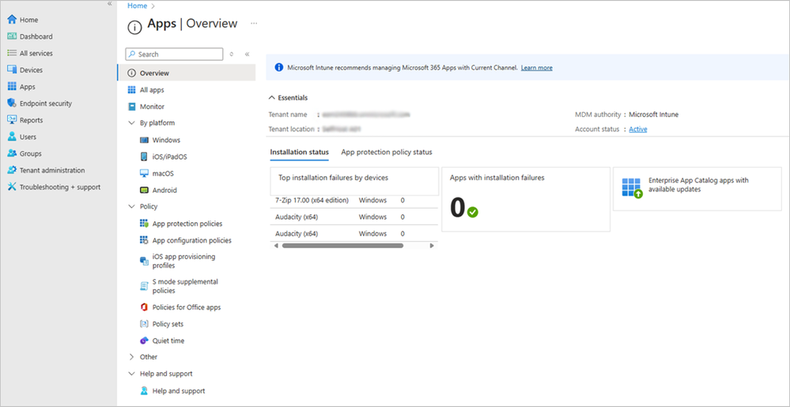The image size is (790, 407).
Task: Click the right arrow of failures table scrollbar
Action: [x=432, y=246]
